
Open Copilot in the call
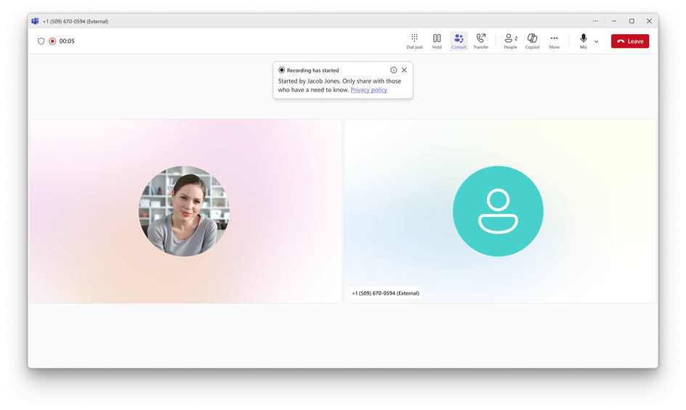point(532,41)
